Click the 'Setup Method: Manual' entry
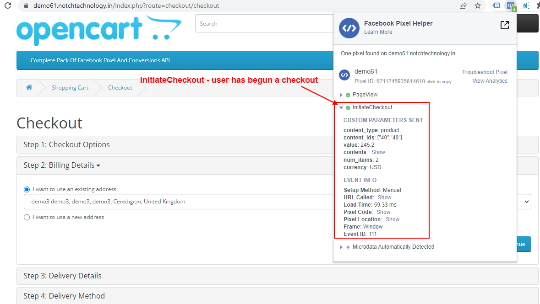The width and height of the screenshot is (540, 304). click(372, 190)
